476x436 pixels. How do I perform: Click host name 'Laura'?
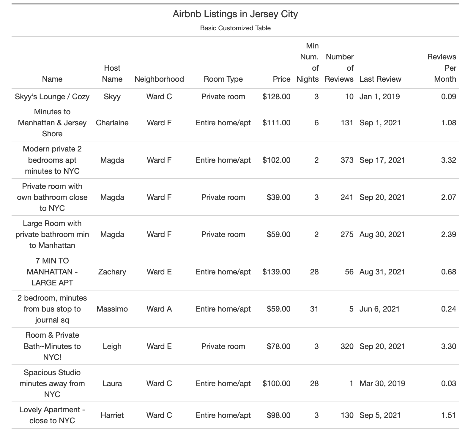point(112,383)
